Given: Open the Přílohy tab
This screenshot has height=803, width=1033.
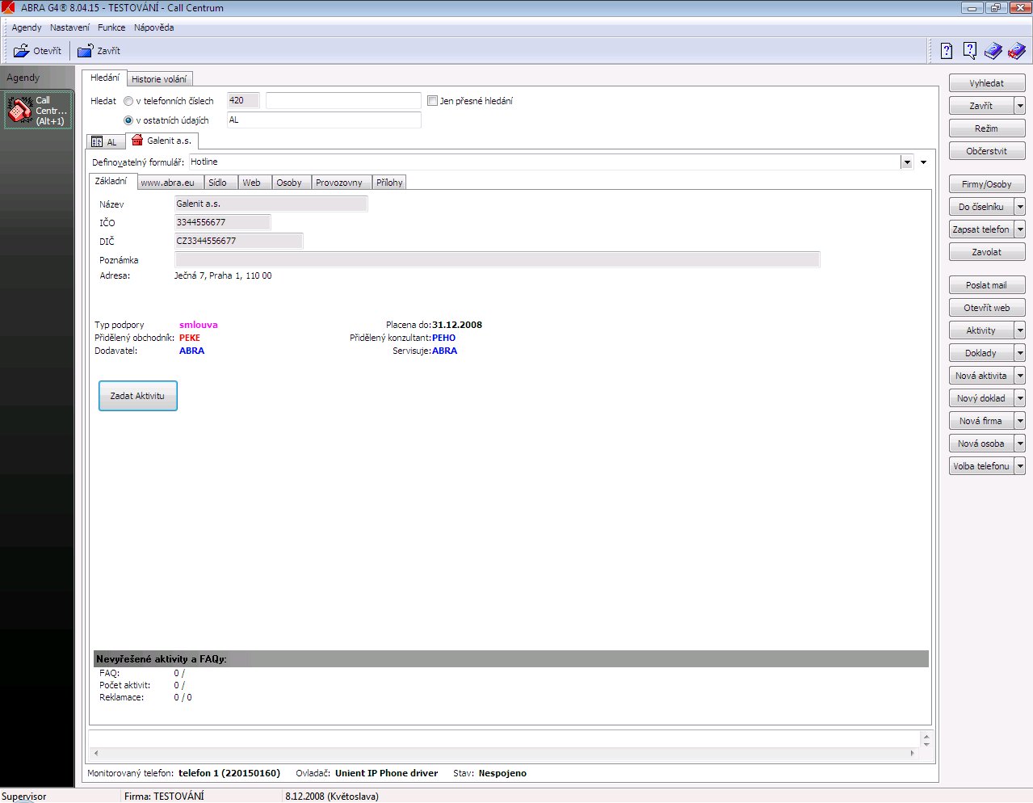Looking at the screenshot, I should pyautogui.click(x=389, y=183).
